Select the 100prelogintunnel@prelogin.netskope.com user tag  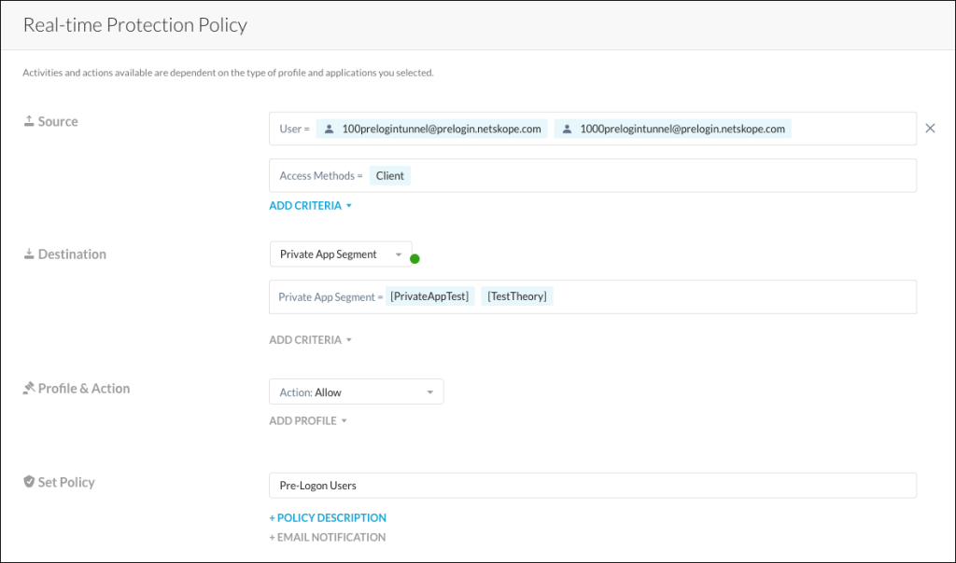[x=431, y=129]
